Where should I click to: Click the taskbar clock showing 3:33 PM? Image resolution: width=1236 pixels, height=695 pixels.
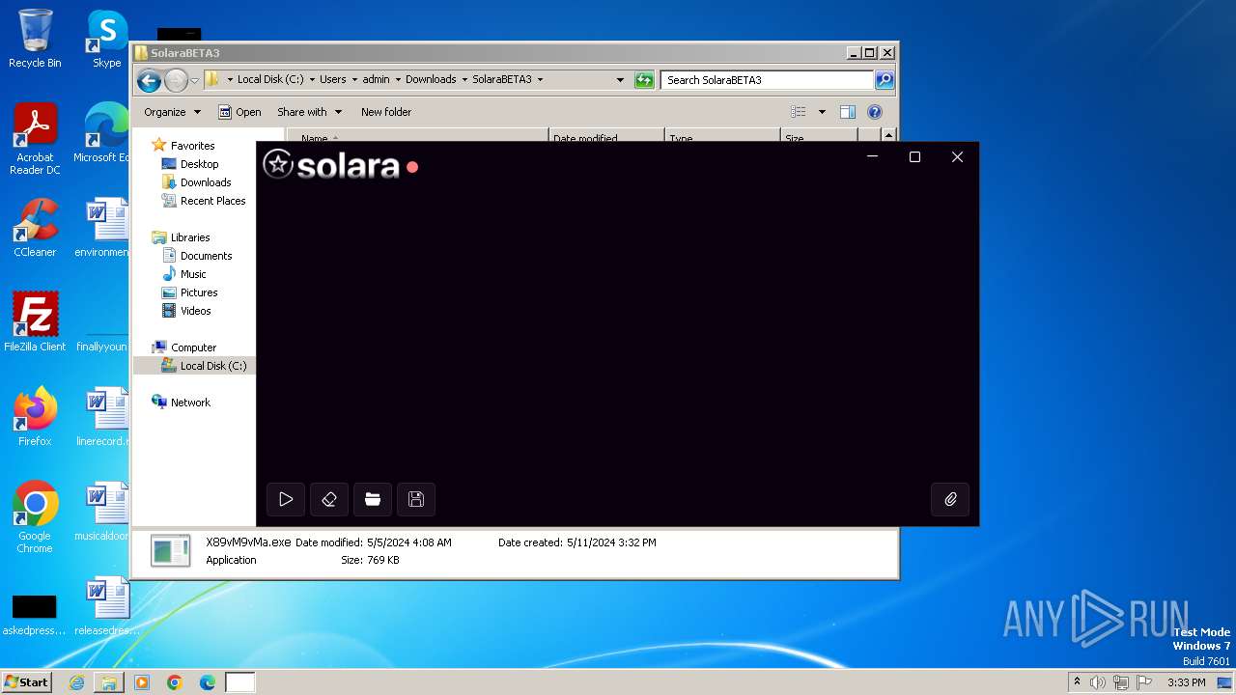(1186, 682)
